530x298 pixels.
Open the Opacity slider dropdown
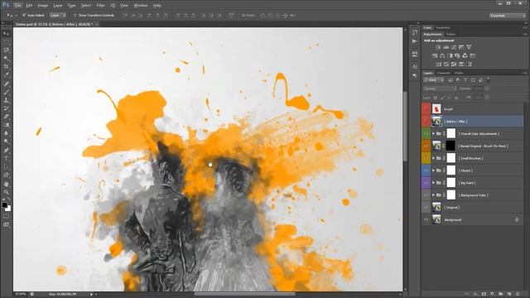pos(487,89)
